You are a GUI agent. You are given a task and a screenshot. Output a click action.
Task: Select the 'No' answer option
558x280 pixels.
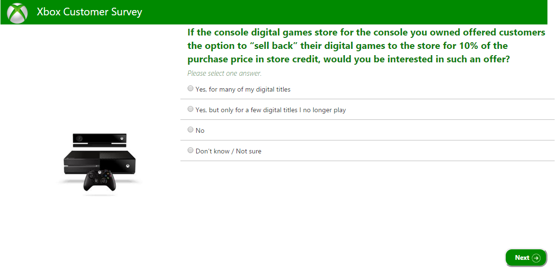190,129
